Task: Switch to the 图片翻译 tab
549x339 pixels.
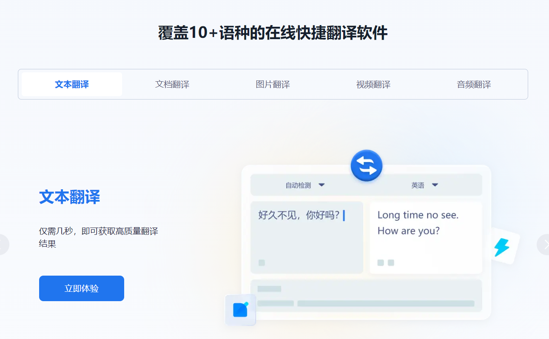Action: click(273, 84)
